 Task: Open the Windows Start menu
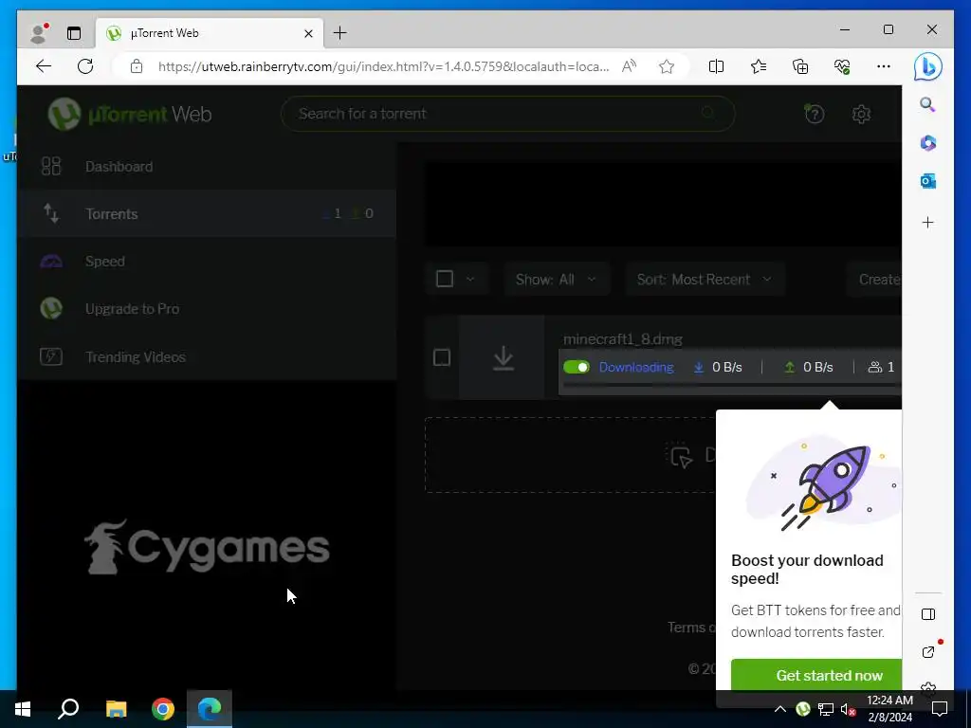coord(23,709)
